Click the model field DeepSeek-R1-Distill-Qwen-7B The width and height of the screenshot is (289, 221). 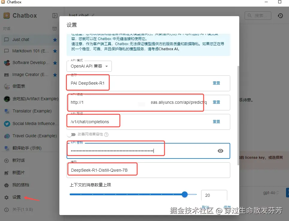tap(148, 170)
